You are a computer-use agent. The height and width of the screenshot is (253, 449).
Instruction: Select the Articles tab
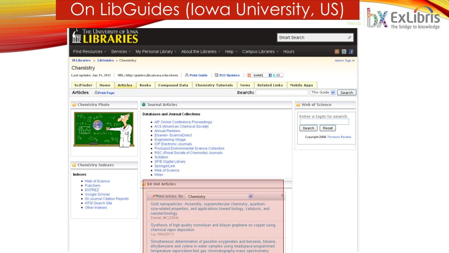click(x=125, y=85)
